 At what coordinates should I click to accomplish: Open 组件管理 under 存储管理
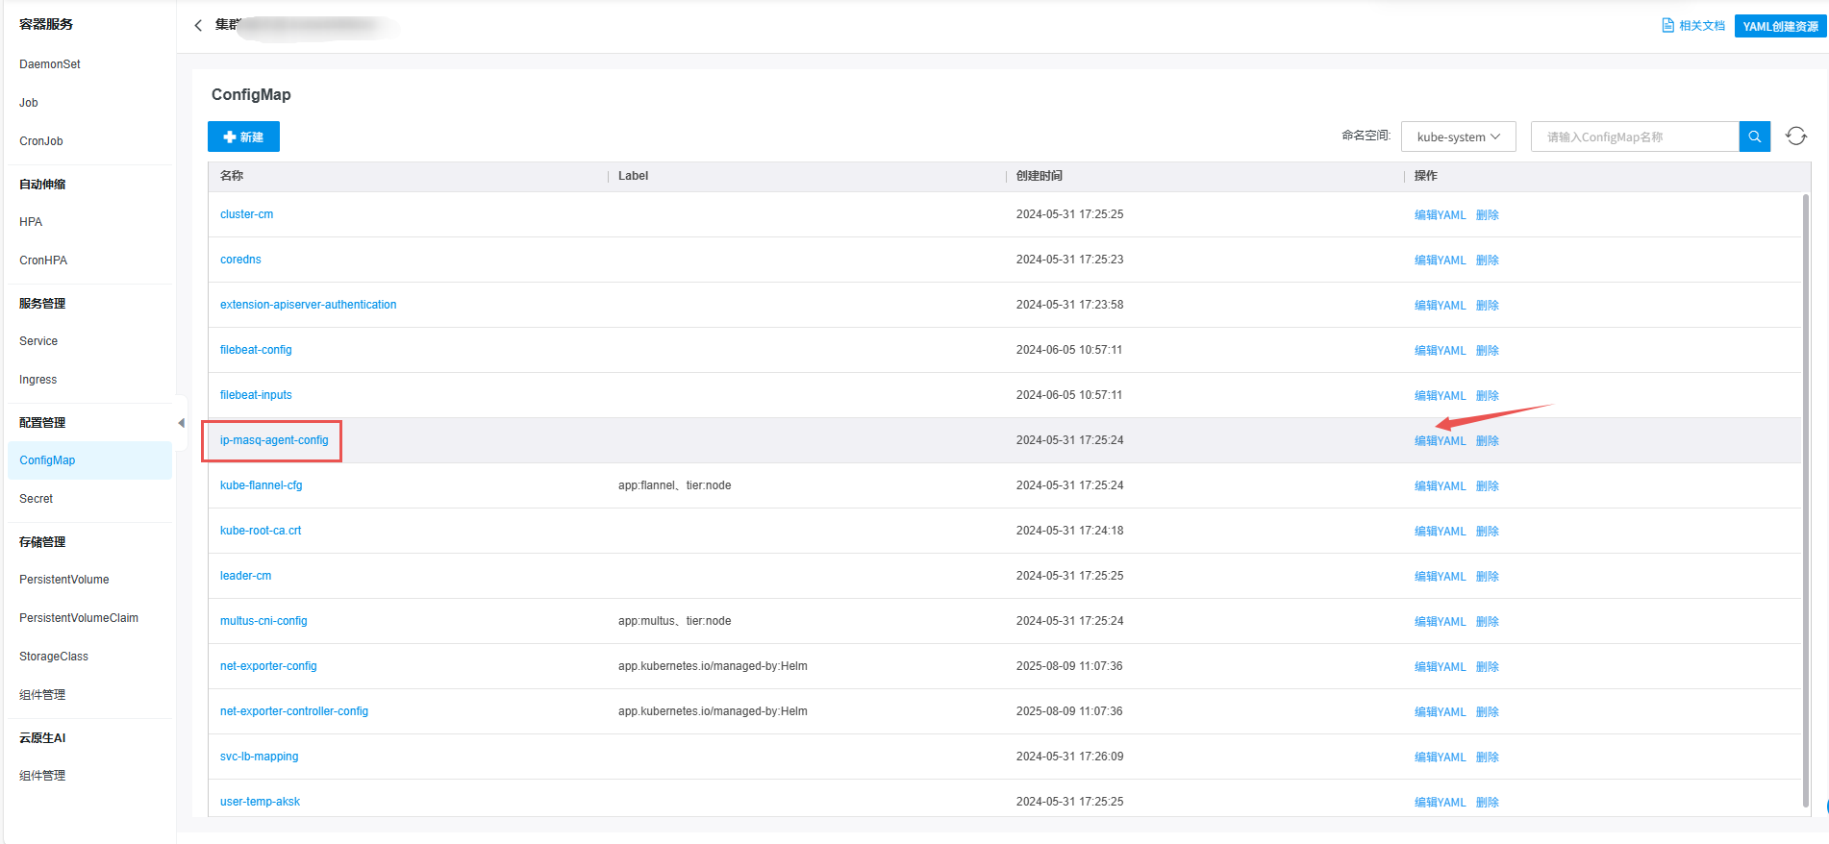42,695
